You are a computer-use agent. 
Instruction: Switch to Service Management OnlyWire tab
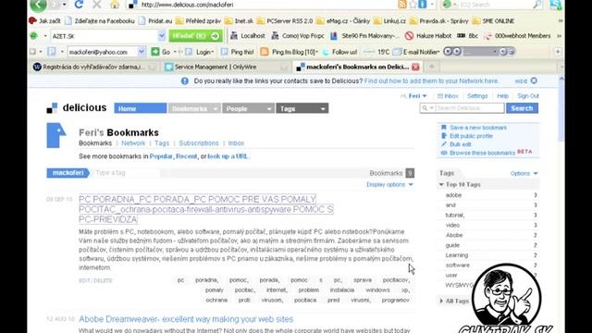tap(227, 67)
